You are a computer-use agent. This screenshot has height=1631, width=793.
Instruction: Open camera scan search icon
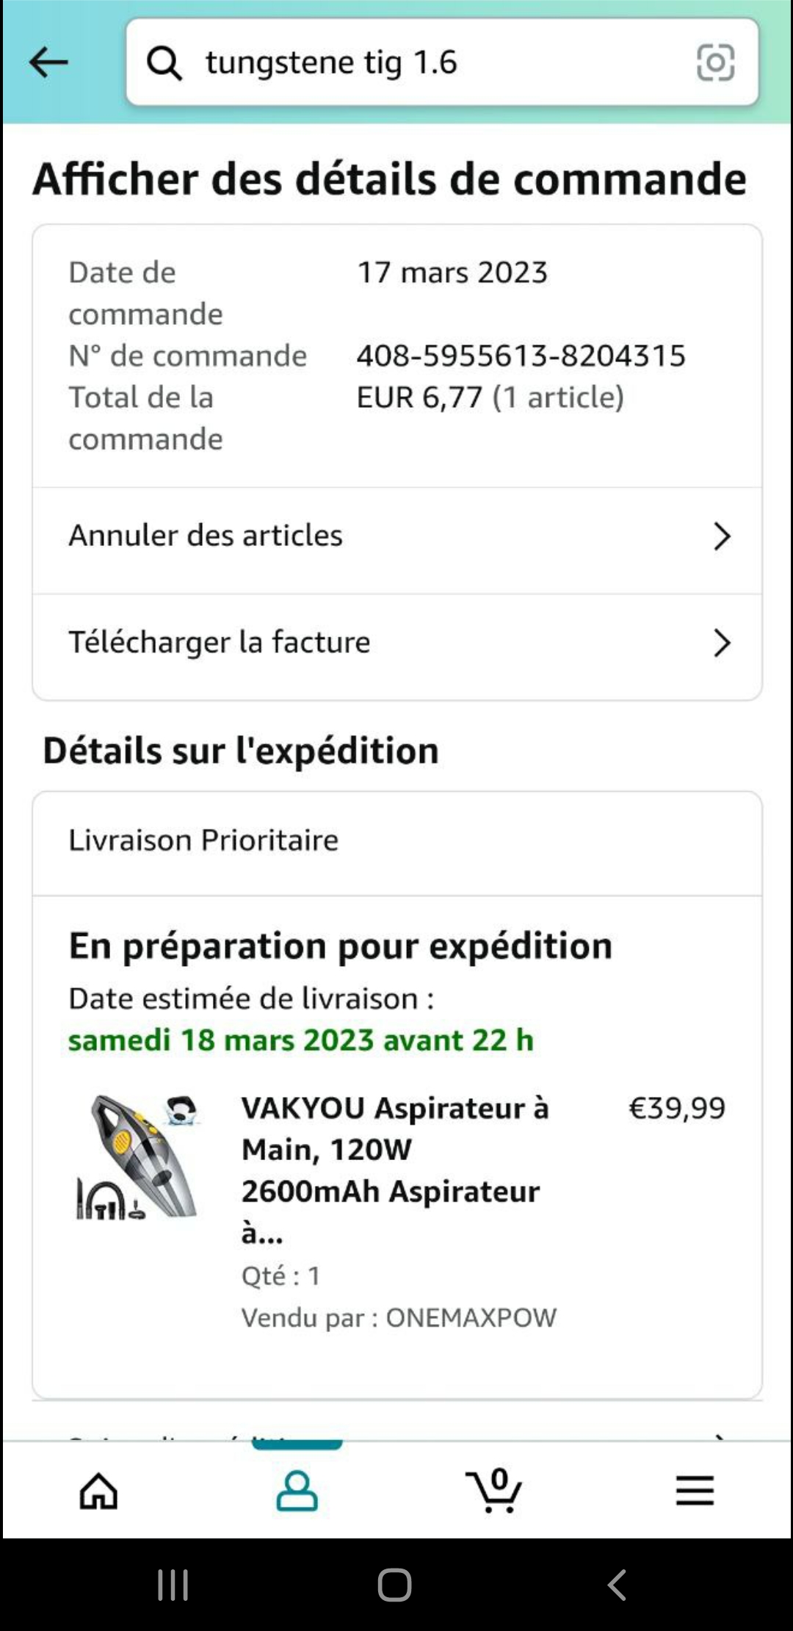pyautogui.click(x=715, y=62)
